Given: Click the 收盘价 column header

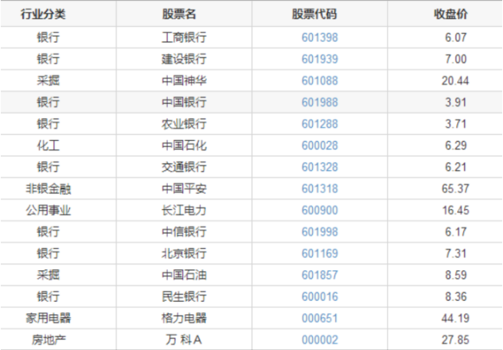Looking at the screenshot, I should (x=450, y=14).
